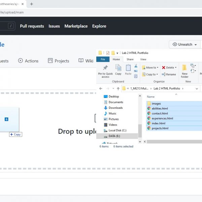Click the Up arrow navigation icon
The height and width of the screenshot is (202, 202).
tap(118, 89)
